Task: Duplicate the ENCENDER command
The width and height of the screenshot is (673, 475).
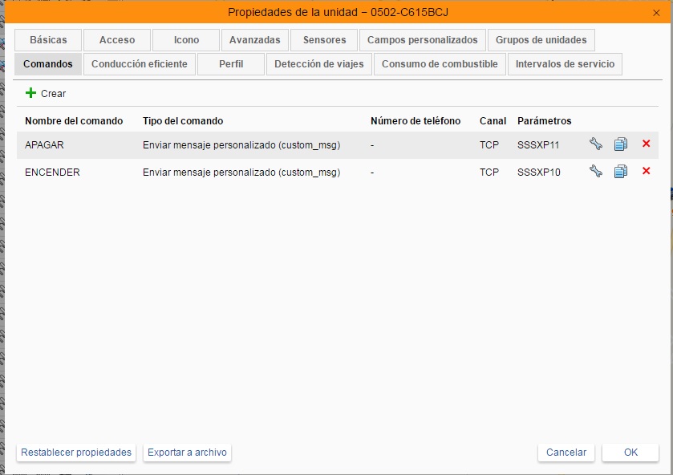Action: [x=620, y=172]
